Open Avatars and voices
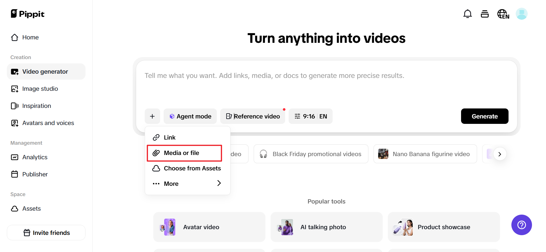 46,123
